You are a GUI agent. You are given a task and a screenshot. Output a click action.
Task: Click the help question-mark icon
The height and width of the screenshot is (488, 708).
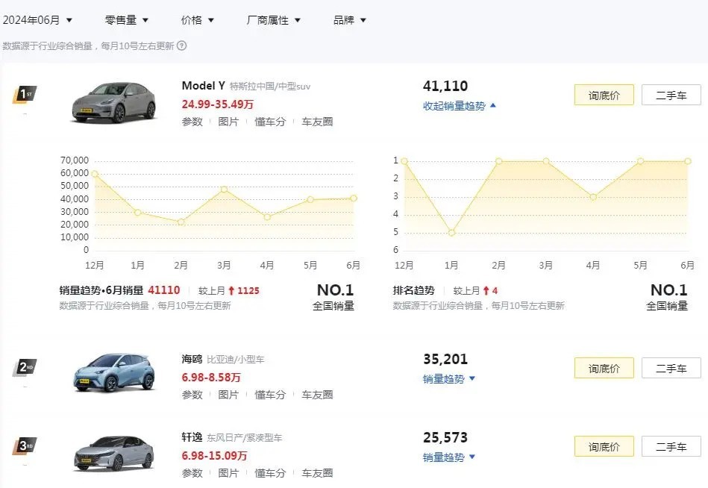[181, 46]
